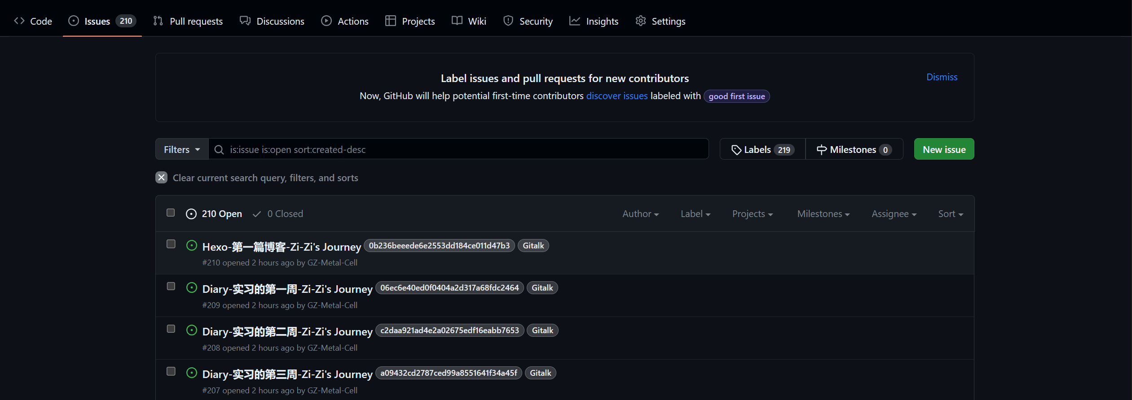Open the Wiki tab
This screenshot has width=1132, height=400.
point(469,21)
